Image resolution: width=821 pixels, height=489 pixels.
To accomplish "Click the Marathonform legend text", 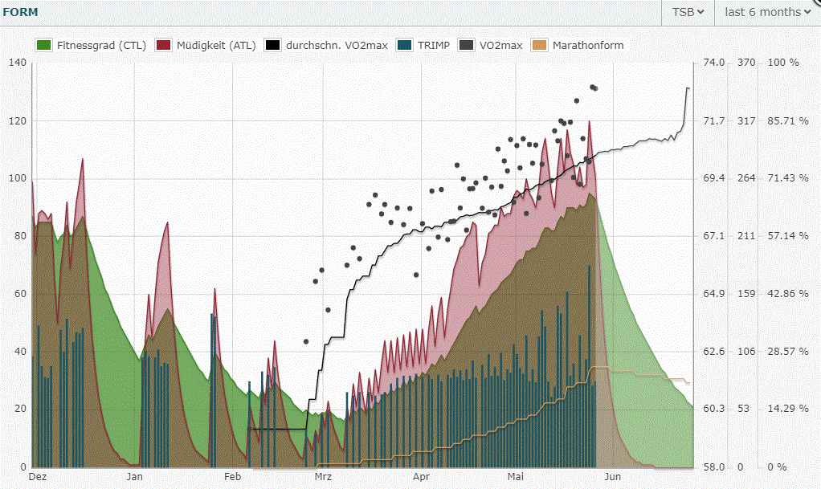I will coord(588,46).
